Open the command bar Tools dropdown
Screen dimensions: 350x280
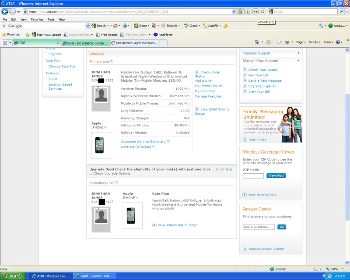[329, 42]
